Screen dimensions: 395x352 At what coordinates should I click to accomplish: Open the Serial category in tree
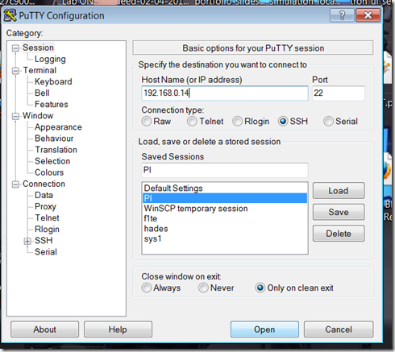46,252
